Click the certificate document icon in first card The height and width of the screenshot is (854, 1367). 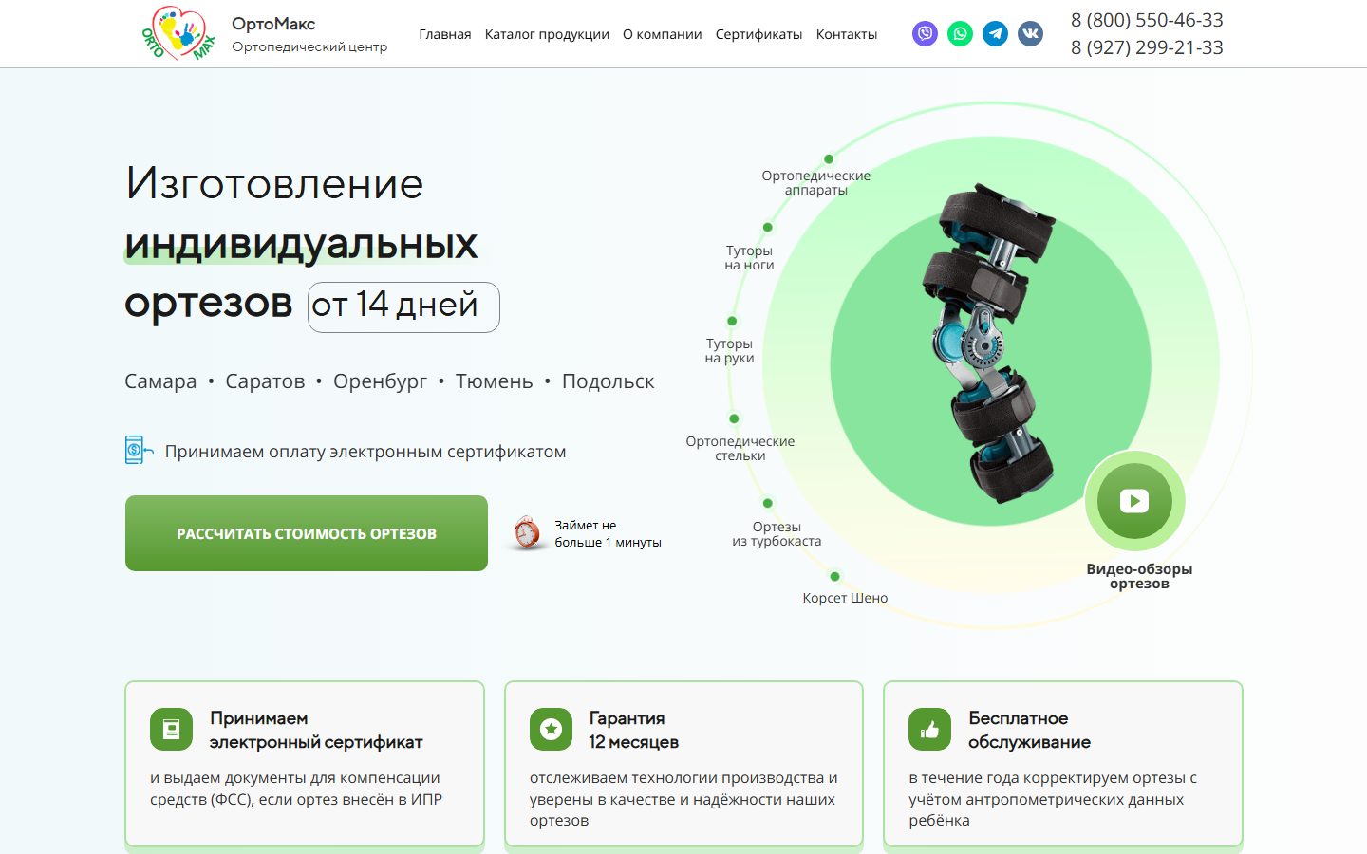(171, 729)
